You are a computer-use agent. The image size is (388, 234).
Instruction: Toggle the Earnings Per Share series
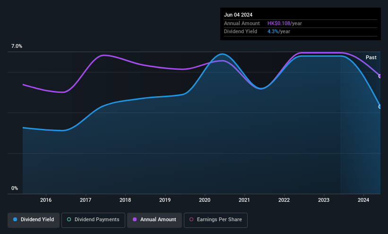[x=216, y=220]
